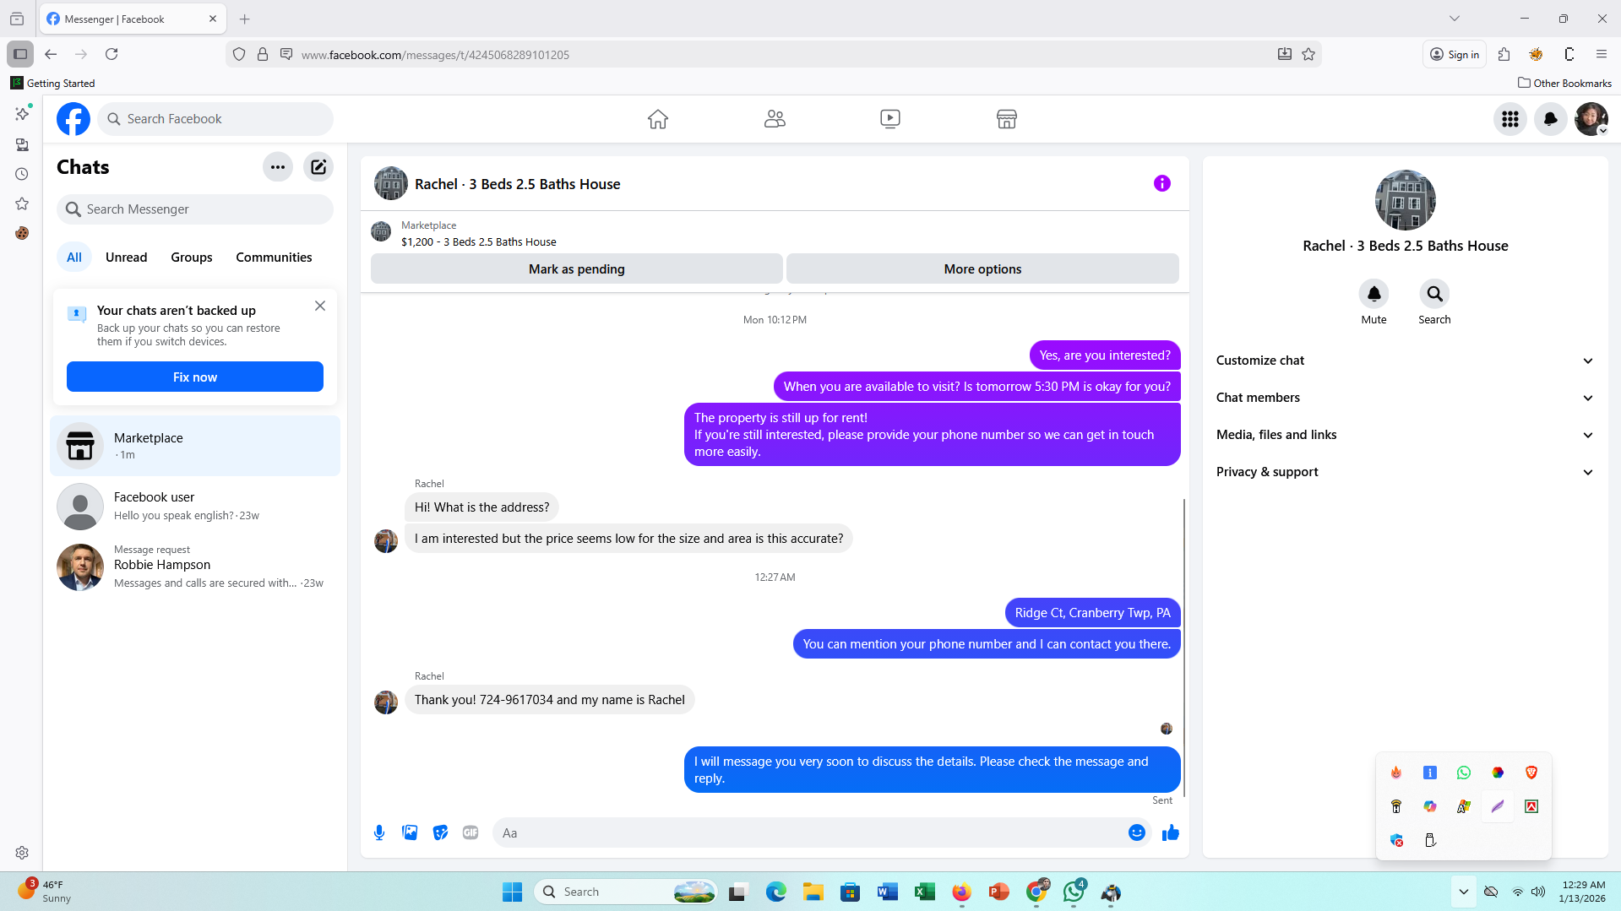This screenshot has height=911, width=1621.
Task: Open Robbie Hampson message request
Action: [x=195, y=567]
